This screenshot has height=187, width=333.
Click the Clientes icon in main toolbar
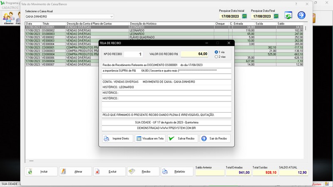click(x=8, y=18)
